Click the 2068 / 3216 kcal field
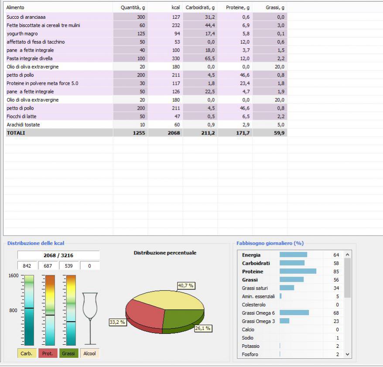Image resolution: width=383 pixels, height=367 pixels. coord(58,255)
